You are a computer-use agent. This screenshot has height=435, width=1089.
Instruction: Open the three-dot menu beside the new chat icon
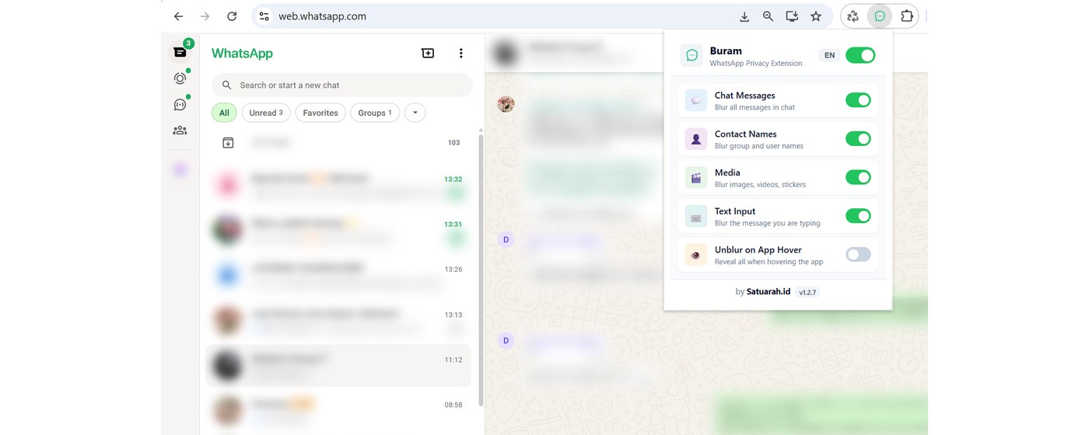click(461, 53)
